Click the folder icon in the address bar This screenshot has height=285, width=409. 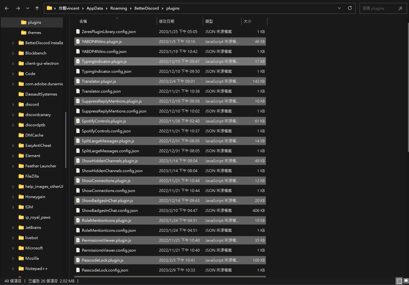click(49, 8)
